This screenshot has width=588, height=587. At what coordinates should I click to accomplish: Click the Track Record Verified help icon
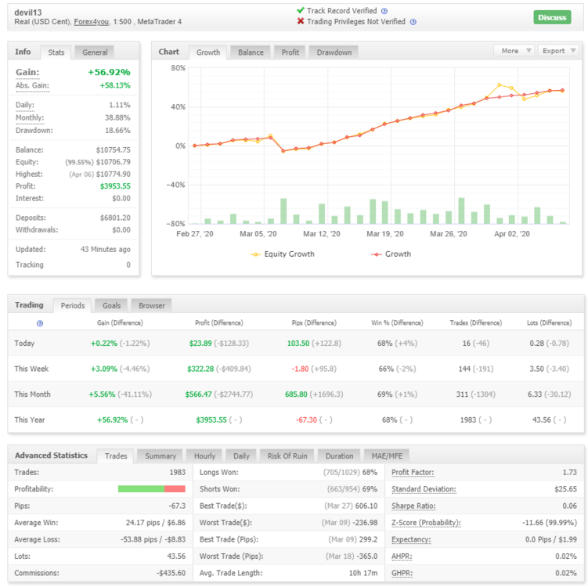(384, 11)
